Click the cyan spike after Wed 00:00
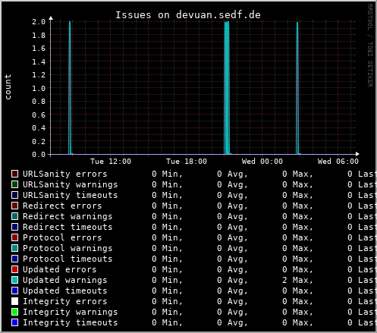 pos(297,88)
